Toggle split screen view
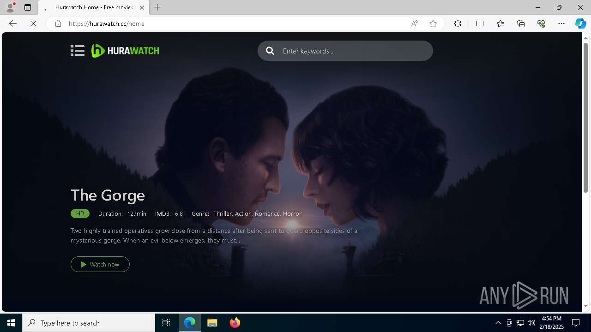Image resolution: width=591 pixels, height=332 pixels. click(x=480, y=24)
